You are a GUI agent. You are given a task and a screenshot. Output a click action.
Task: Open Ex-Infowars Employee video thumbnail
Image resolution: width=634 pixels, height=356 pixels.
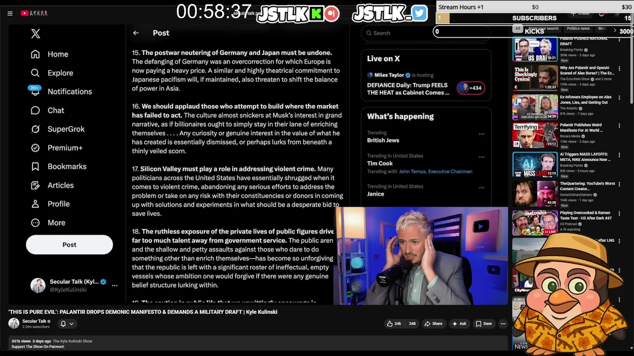click(535, 107)
